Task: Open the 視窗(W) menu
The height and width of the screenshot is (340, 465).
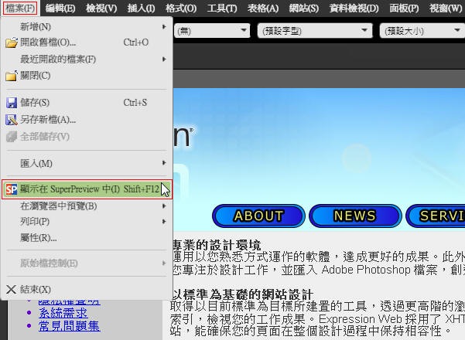Action: tap(446, 8)
